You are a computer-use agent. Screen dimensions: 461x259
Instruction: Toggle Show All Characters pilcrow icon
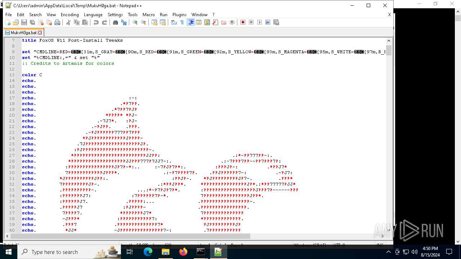pyautogui.click(x=182, y=22)
